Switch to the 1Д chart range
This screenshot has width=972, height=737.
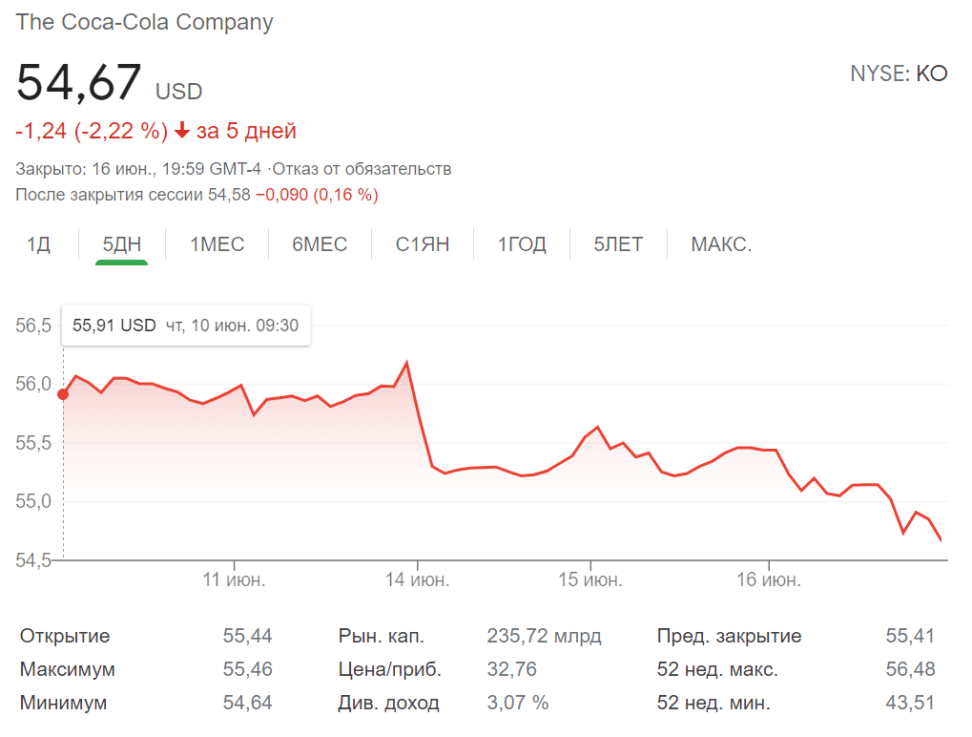click(38, 244)
